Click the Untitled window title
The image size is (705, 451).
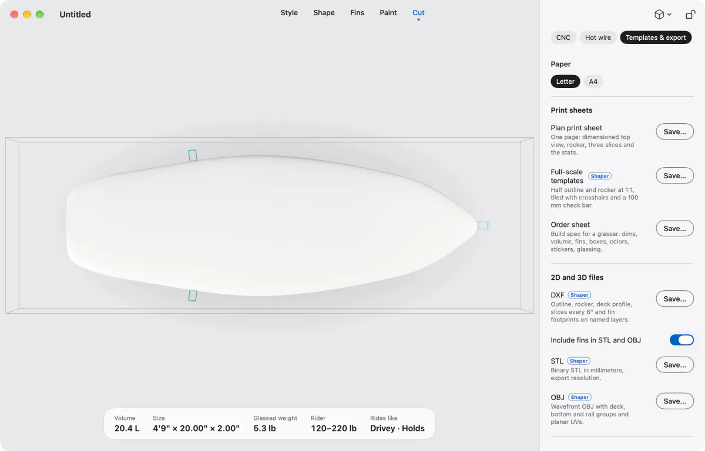tap(75, 15)
